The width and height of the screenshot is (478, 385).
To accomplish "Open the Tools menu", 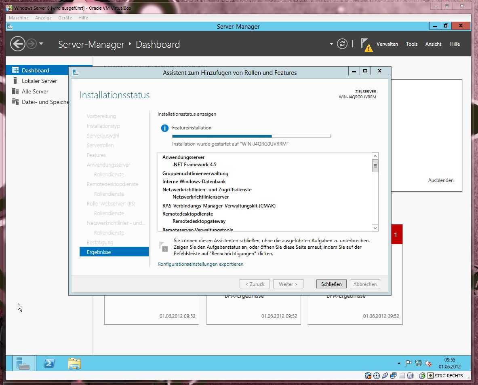I will [411, 44].
